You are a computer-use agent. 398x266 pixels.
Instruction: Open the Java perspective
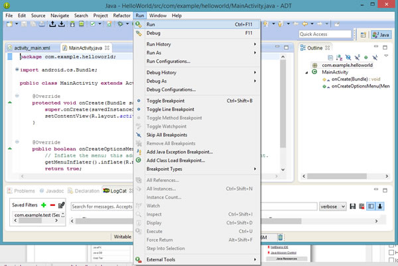[x=381, y=34]
